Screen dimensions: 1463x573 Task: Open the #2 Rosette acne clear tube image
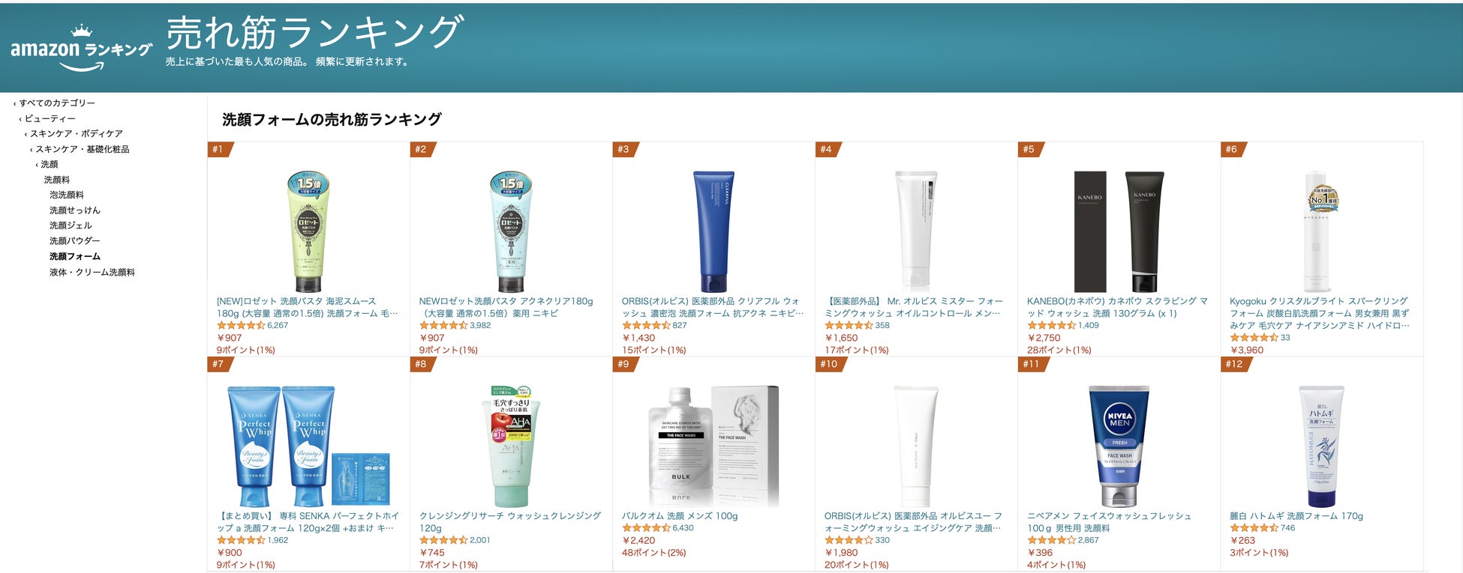[x=511, y=231]
